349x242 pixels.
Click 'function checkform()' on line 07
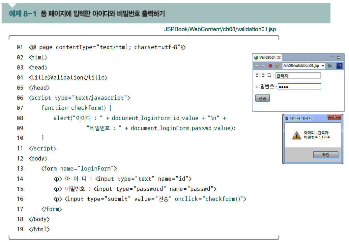73,108
